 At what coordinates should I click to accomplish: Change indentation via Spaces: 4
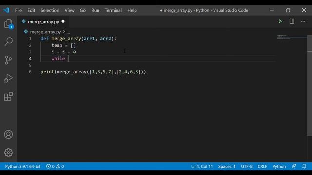pyautogui.click(x=227, y=166)
